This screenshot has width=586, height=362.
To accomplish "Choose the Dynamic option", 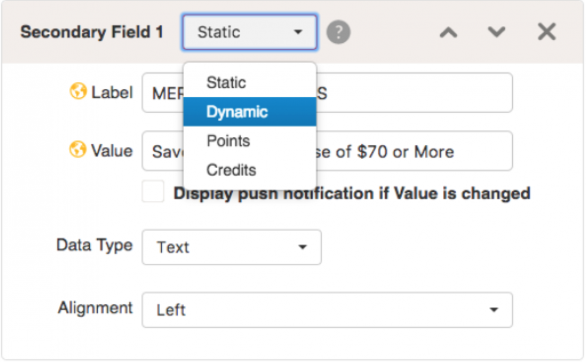I will tap(250, 112).
